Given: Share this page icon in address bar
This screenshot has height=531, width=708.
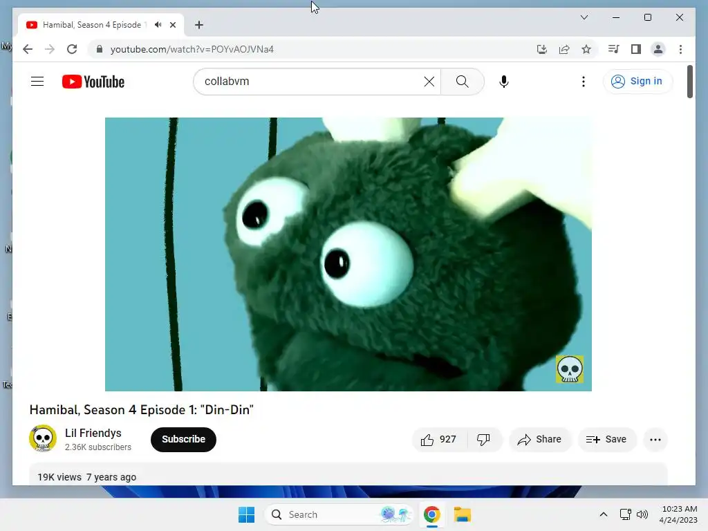Looking at the screenshot, I should 564,49.
